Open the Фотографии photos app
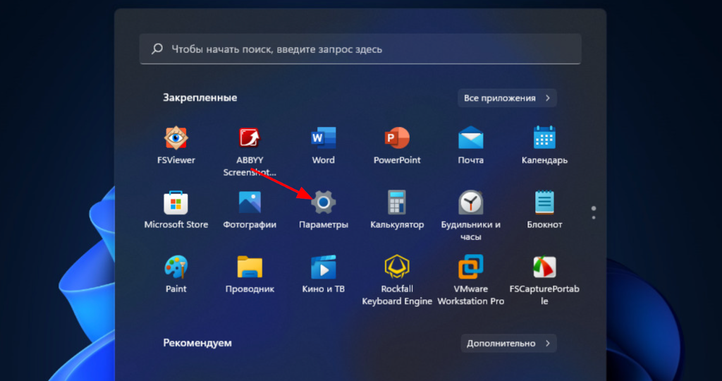This screenshot has width=722, height=381. click(250, 202)
